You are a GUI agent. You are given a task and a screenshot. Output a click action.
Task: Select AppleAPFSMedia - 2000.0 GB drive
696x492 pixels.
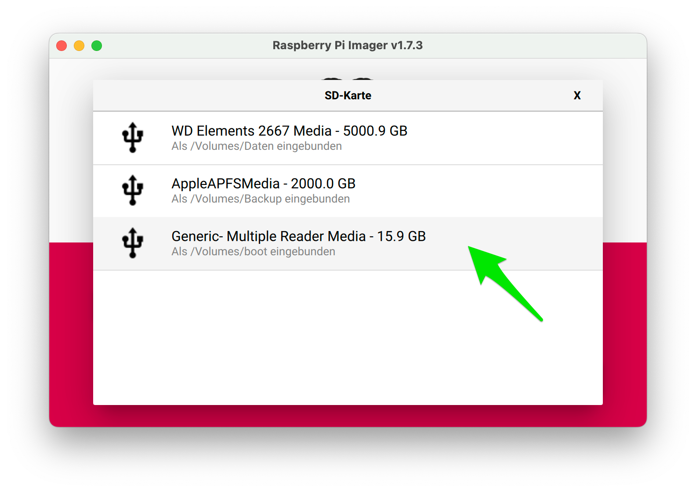[348, 191]
